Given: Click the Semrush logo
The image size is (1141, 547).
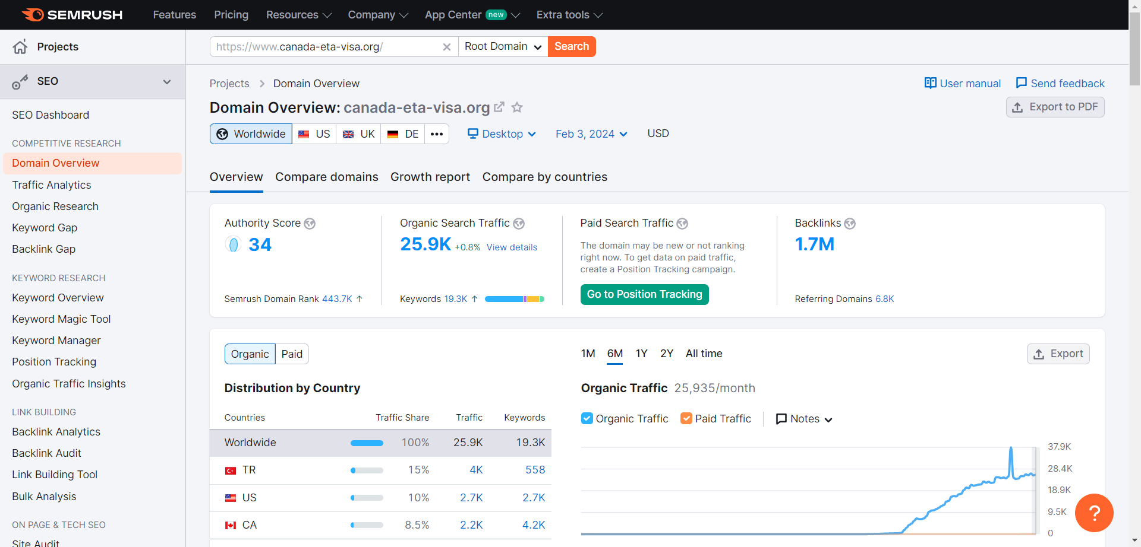Looking at the screenshot, I should click(x=72, y=15).
